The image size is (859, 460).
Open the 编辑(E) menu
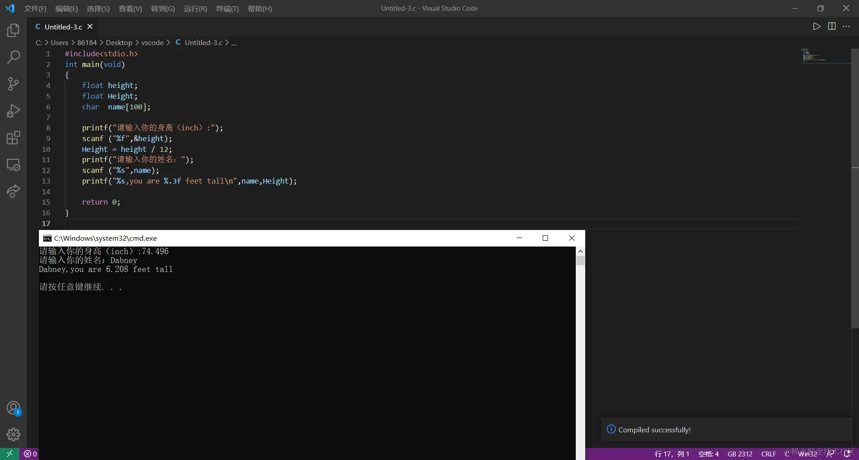click(67, 8)
